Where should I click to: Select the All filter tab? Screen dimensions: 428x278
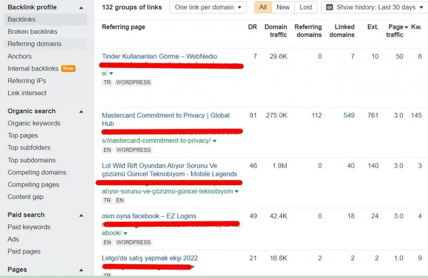[x=263, y=8]
